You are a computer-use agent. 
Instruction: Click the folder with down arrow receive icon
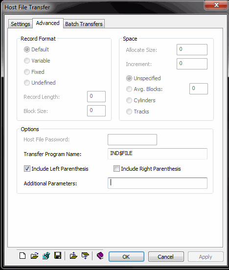click(85, 256)
